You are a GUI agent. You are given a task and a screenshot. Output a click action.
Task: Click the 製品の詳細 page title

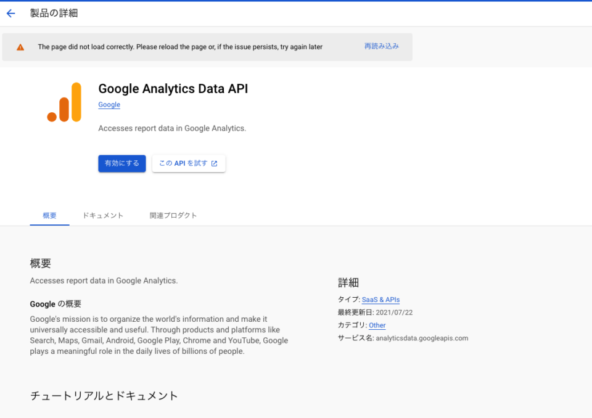[52, 13]
